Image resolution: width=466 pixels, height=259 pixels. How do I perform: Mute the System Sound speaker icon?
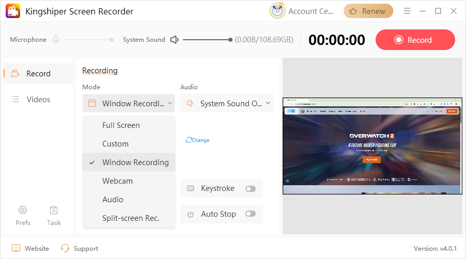tap(174, 40)
